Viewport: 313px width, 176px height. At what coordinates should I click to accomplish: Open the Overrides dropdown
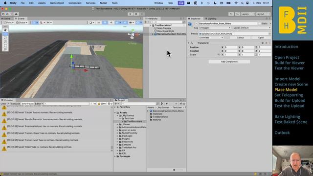[x=211, y=38]
